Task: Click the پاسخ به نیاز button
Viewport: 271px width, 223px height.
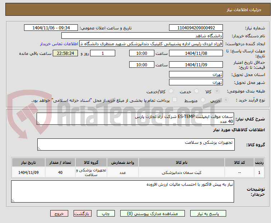Action: coord(208,214)
